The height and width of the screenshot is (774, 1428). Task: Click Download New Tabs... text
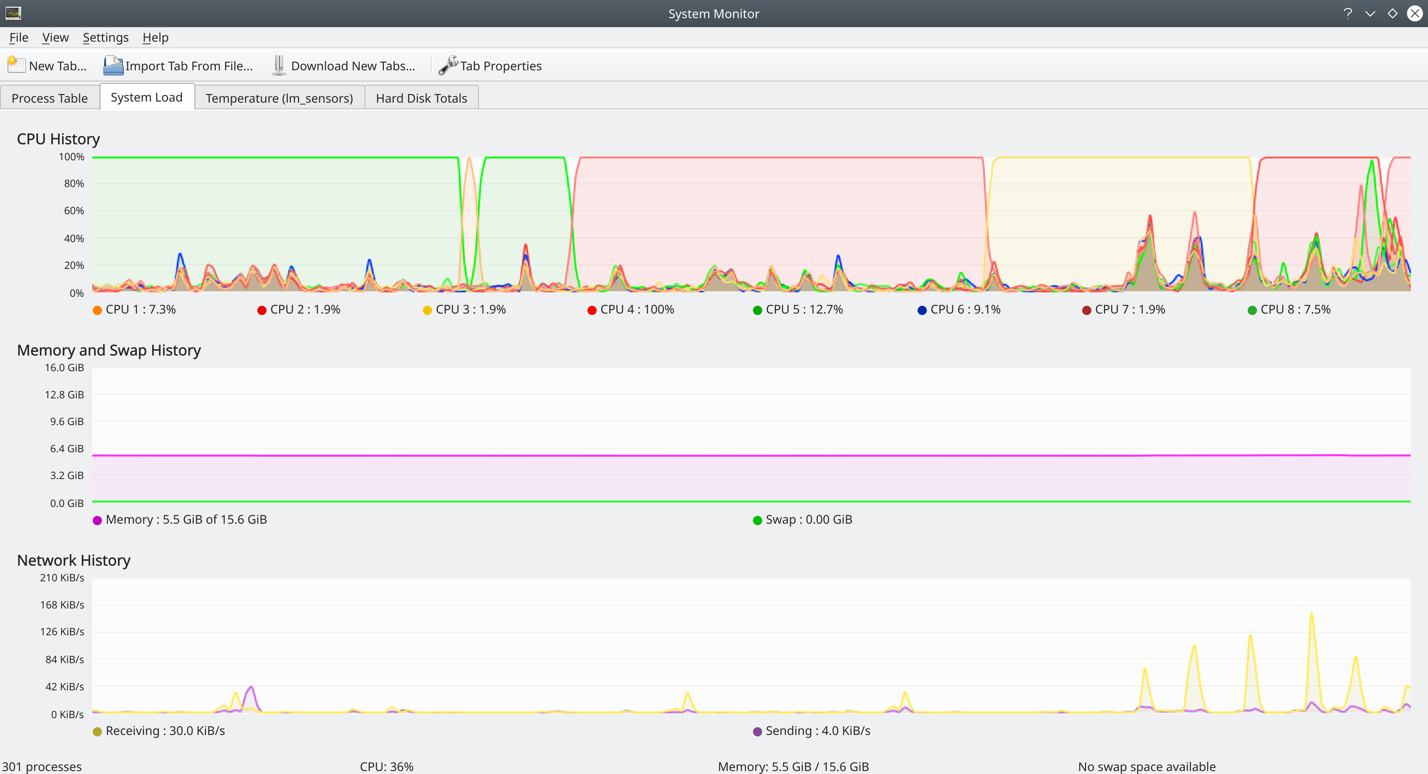click(353, 66)
